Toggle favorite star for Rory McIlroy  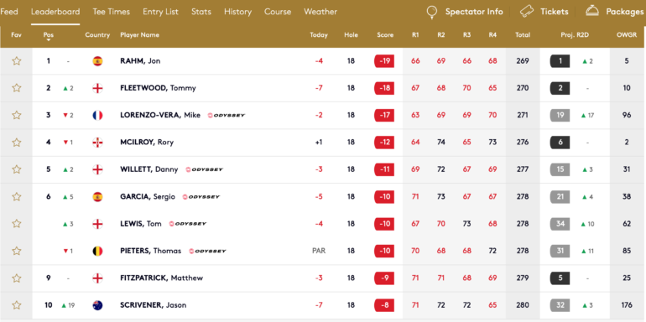click(17, 143)
